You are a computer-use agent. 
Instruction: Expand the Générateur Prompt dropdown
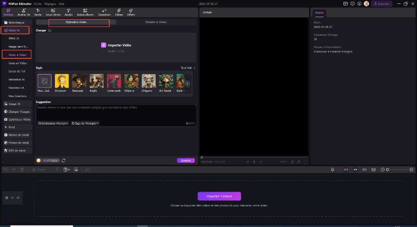point(53,123)
